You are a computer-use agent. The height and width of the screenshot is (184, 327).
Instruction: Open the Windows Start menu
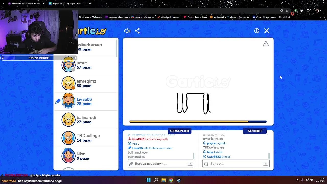pos(148,180)
